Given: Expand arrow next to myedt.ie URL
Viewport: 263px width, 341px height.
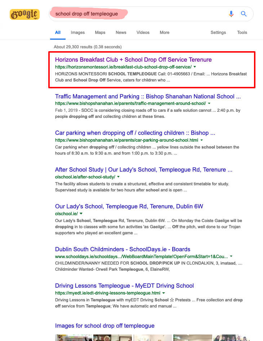Looking at the screenshot, I should [164, 293].
